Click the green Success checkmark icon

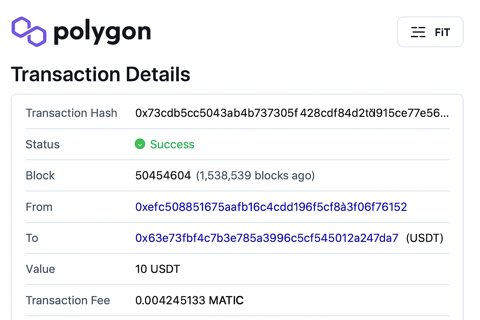coord(140,144)
